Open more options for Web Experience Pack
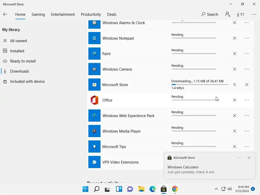This screenshot has height=195, width=260. click(247, 116)
